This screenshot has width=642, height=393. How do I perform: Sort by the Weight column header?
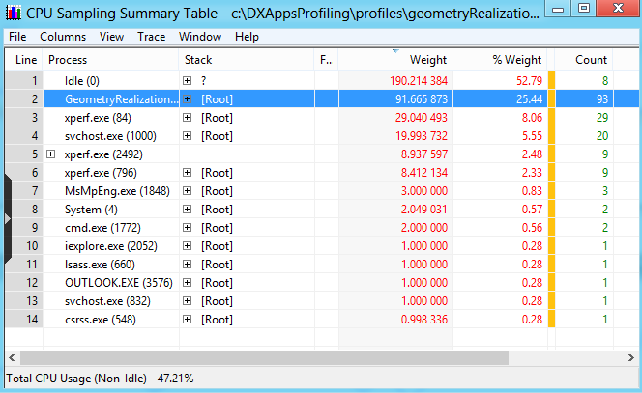coord(395,60)
